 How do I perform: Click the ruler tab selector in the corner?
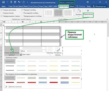[1, 22]
